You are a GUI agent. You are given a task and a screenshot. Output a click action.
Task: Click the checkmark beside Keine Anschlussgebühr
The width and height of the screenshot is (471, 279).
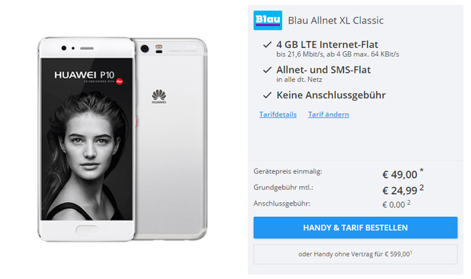coord(267,96)
